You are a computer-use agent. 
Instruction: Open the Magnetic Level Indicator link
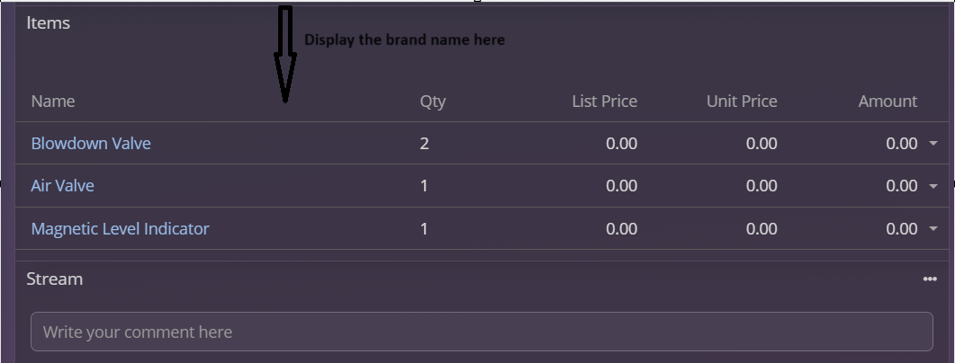(x=120, y=229)
